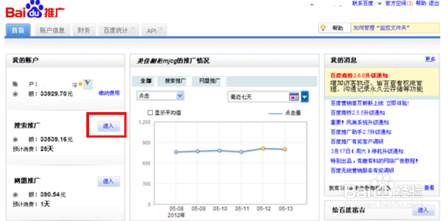The height and width of the screenshot is (221, 448).
Task: Enable the 显示平均值 checkbox
Action: coord(150,113)
